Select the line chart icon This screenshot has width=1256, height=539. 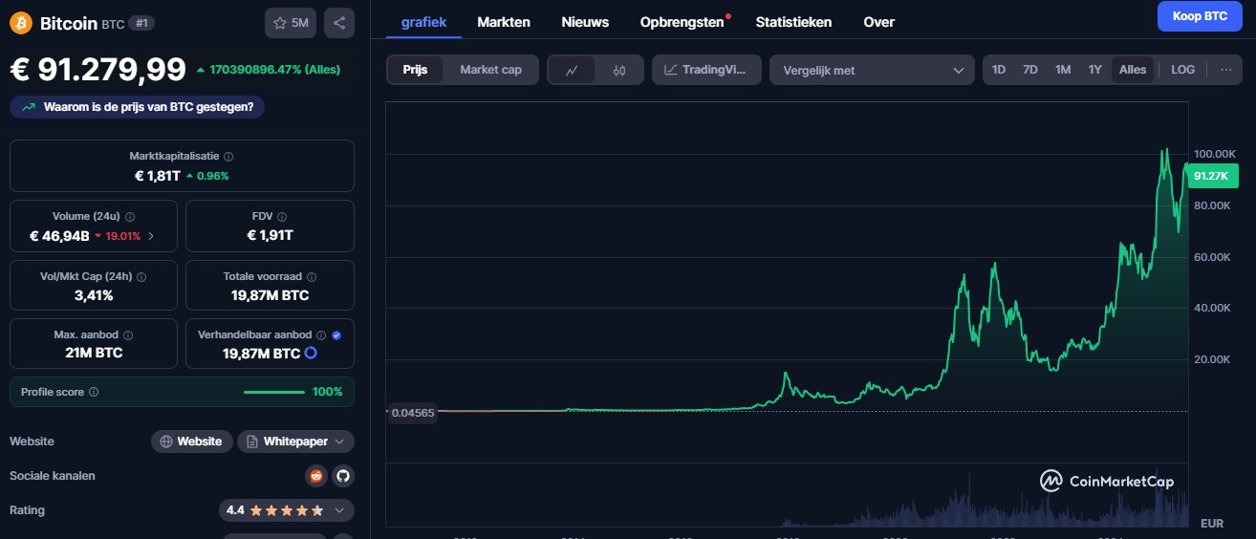(x=572, y=70)
